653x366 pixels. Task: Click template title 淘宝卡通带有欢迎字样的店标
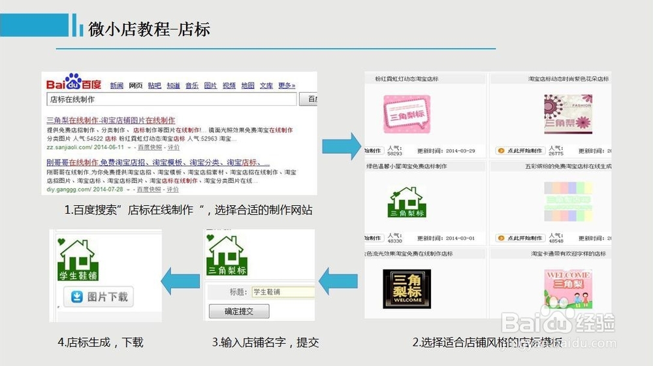pyautogui.click(x=569, y=254)
